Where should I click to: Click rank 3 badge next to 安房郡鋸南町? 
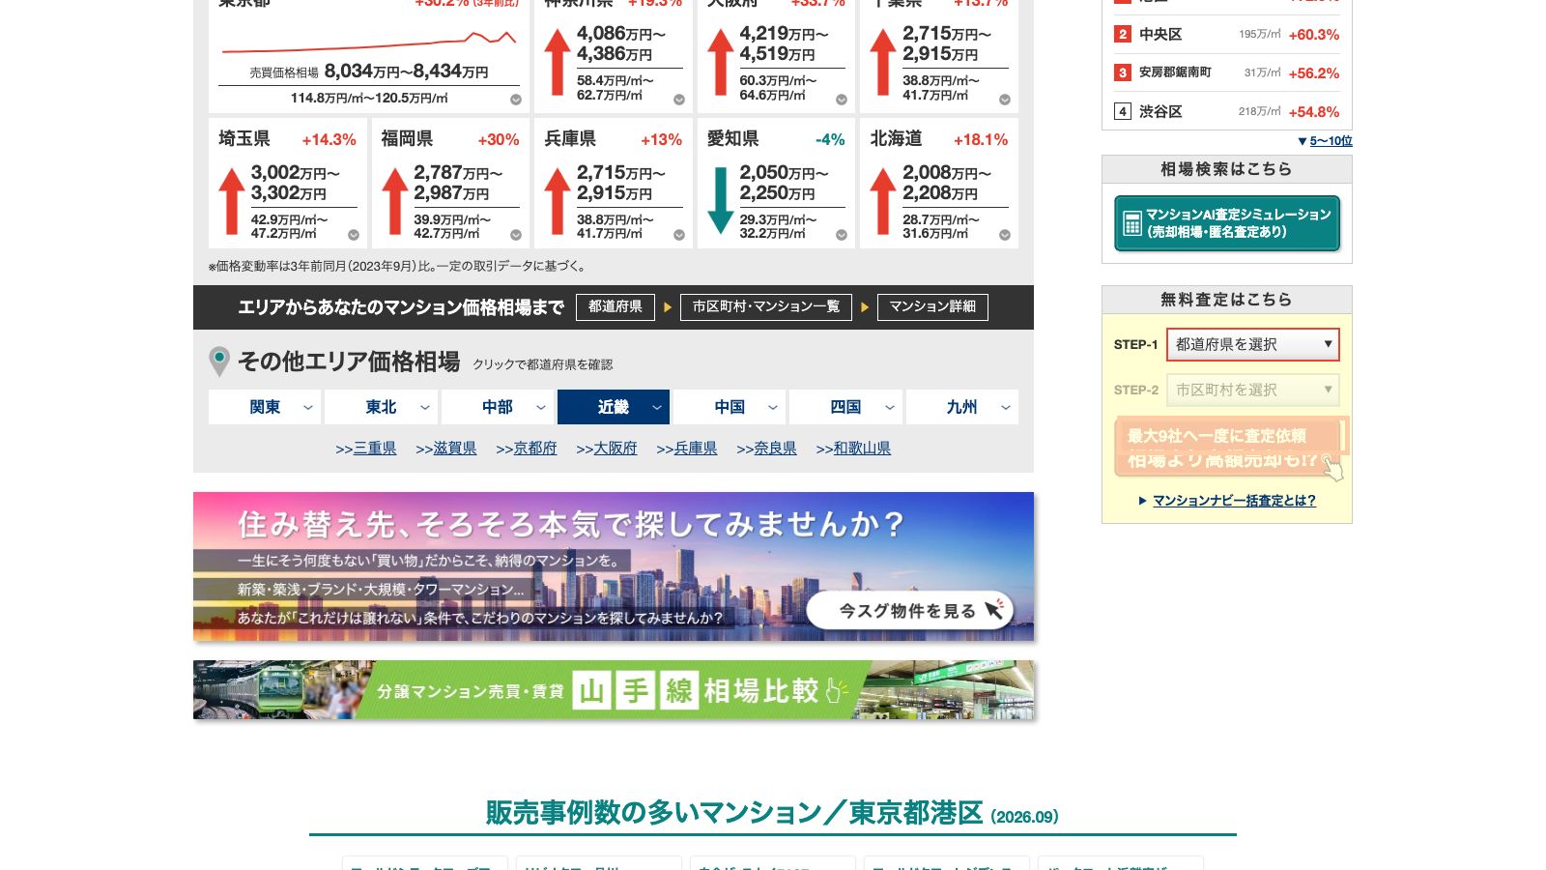point(1122,72)
